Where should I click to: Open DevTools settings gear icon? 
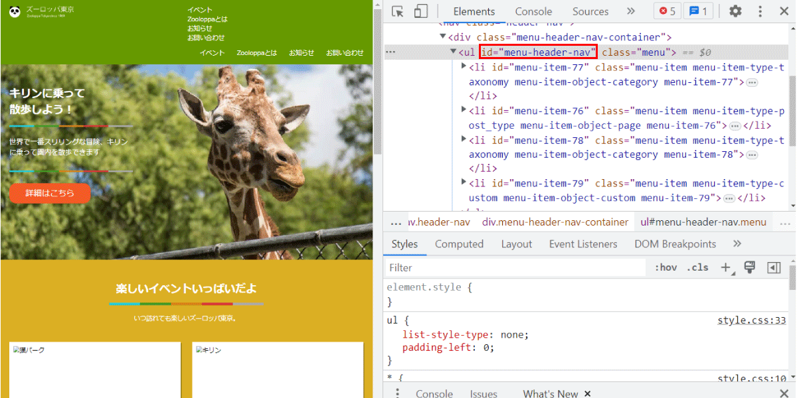(x=735, y=11)
